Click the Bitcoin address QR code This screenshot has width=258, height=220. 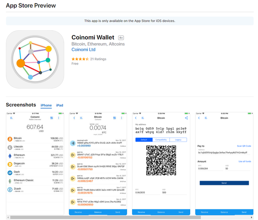click(161, 160)
